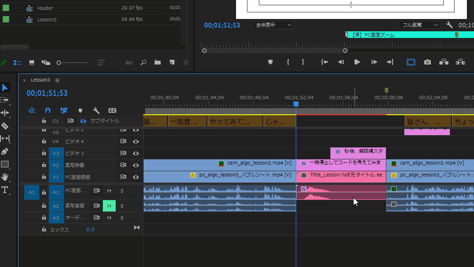Select the Ripple Edit tool
This screenshot has width=474, height=267.
(5, 113)
